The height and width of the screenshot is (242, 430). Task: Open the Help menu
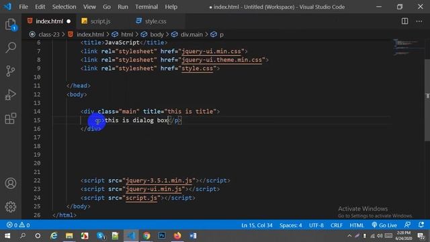(171, 7)
